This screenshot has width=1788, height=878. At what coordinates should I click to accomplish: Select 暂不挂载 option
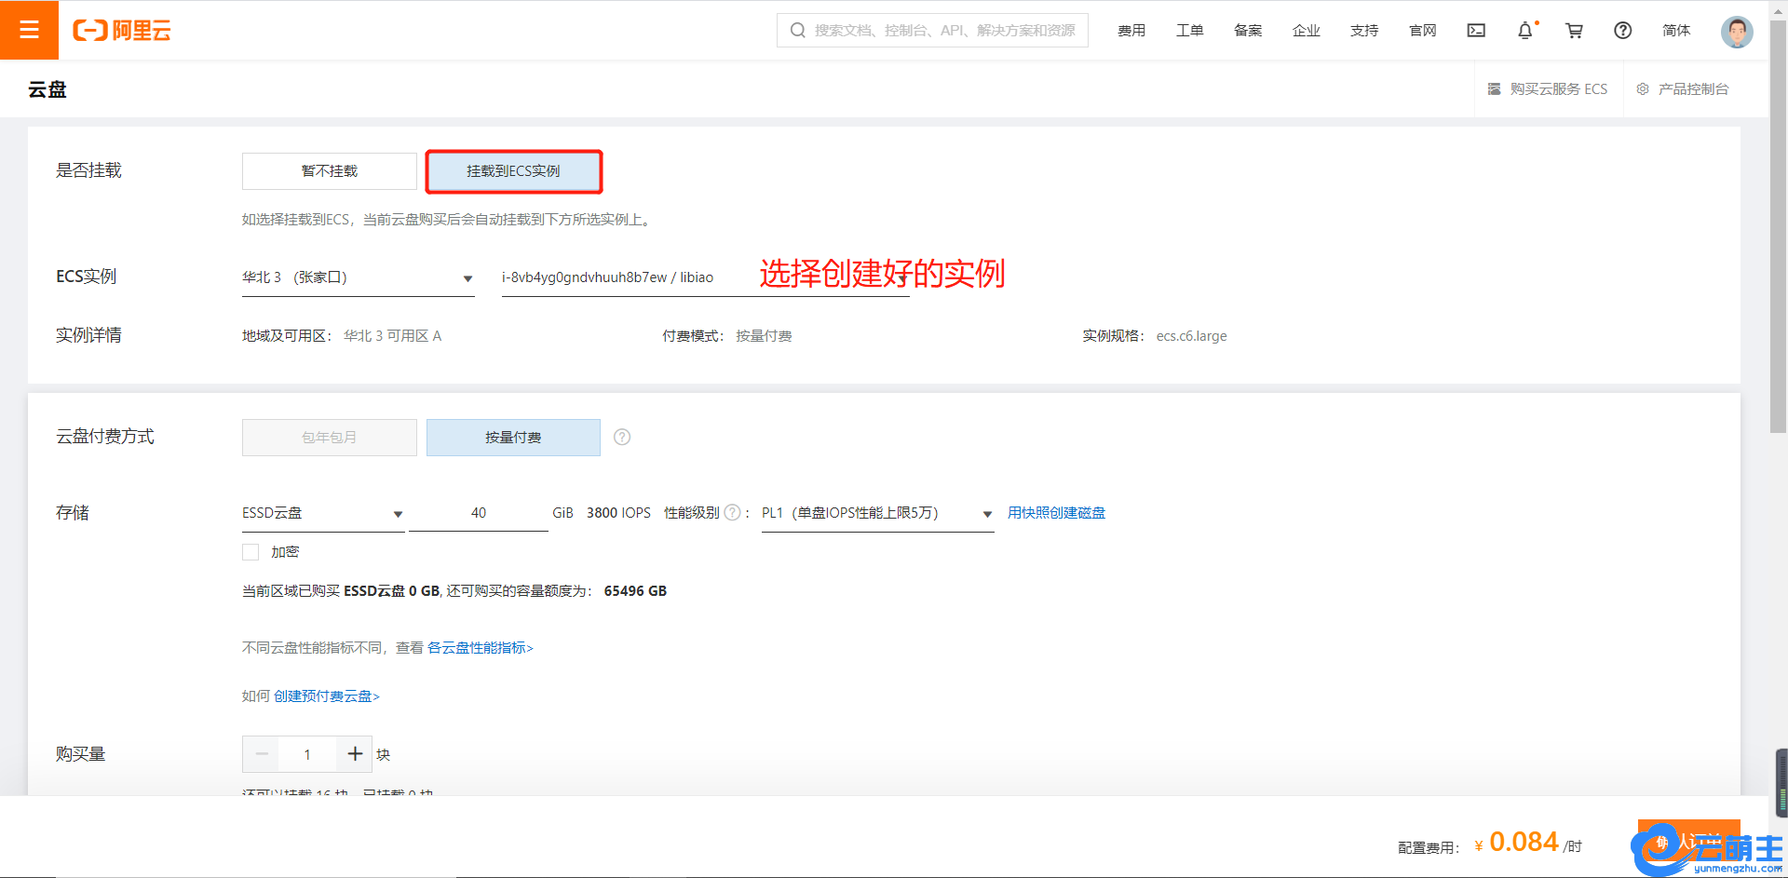tap(329, 171)
